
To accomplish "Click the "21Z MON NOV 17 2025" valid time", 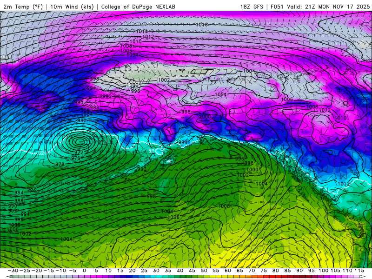I will point(338,7).
